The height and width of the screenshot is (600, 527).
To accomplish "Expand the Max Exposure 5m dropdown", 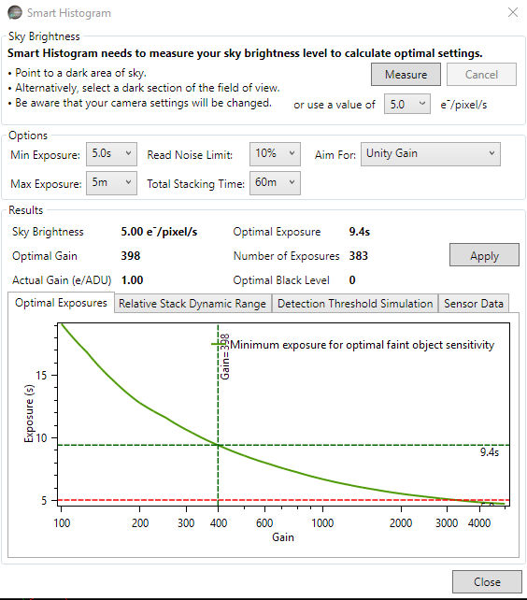I will pos(111,183).
